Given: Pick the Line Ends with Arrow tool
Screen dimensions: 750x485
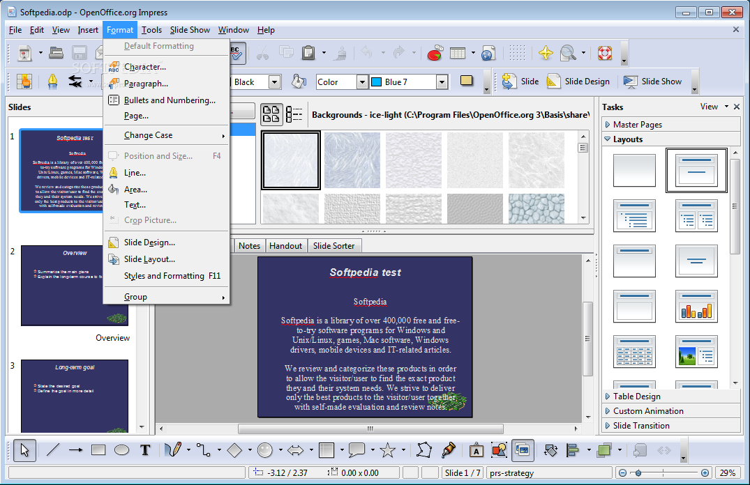Looking at the screenshot, I should (x=75, y=450).
